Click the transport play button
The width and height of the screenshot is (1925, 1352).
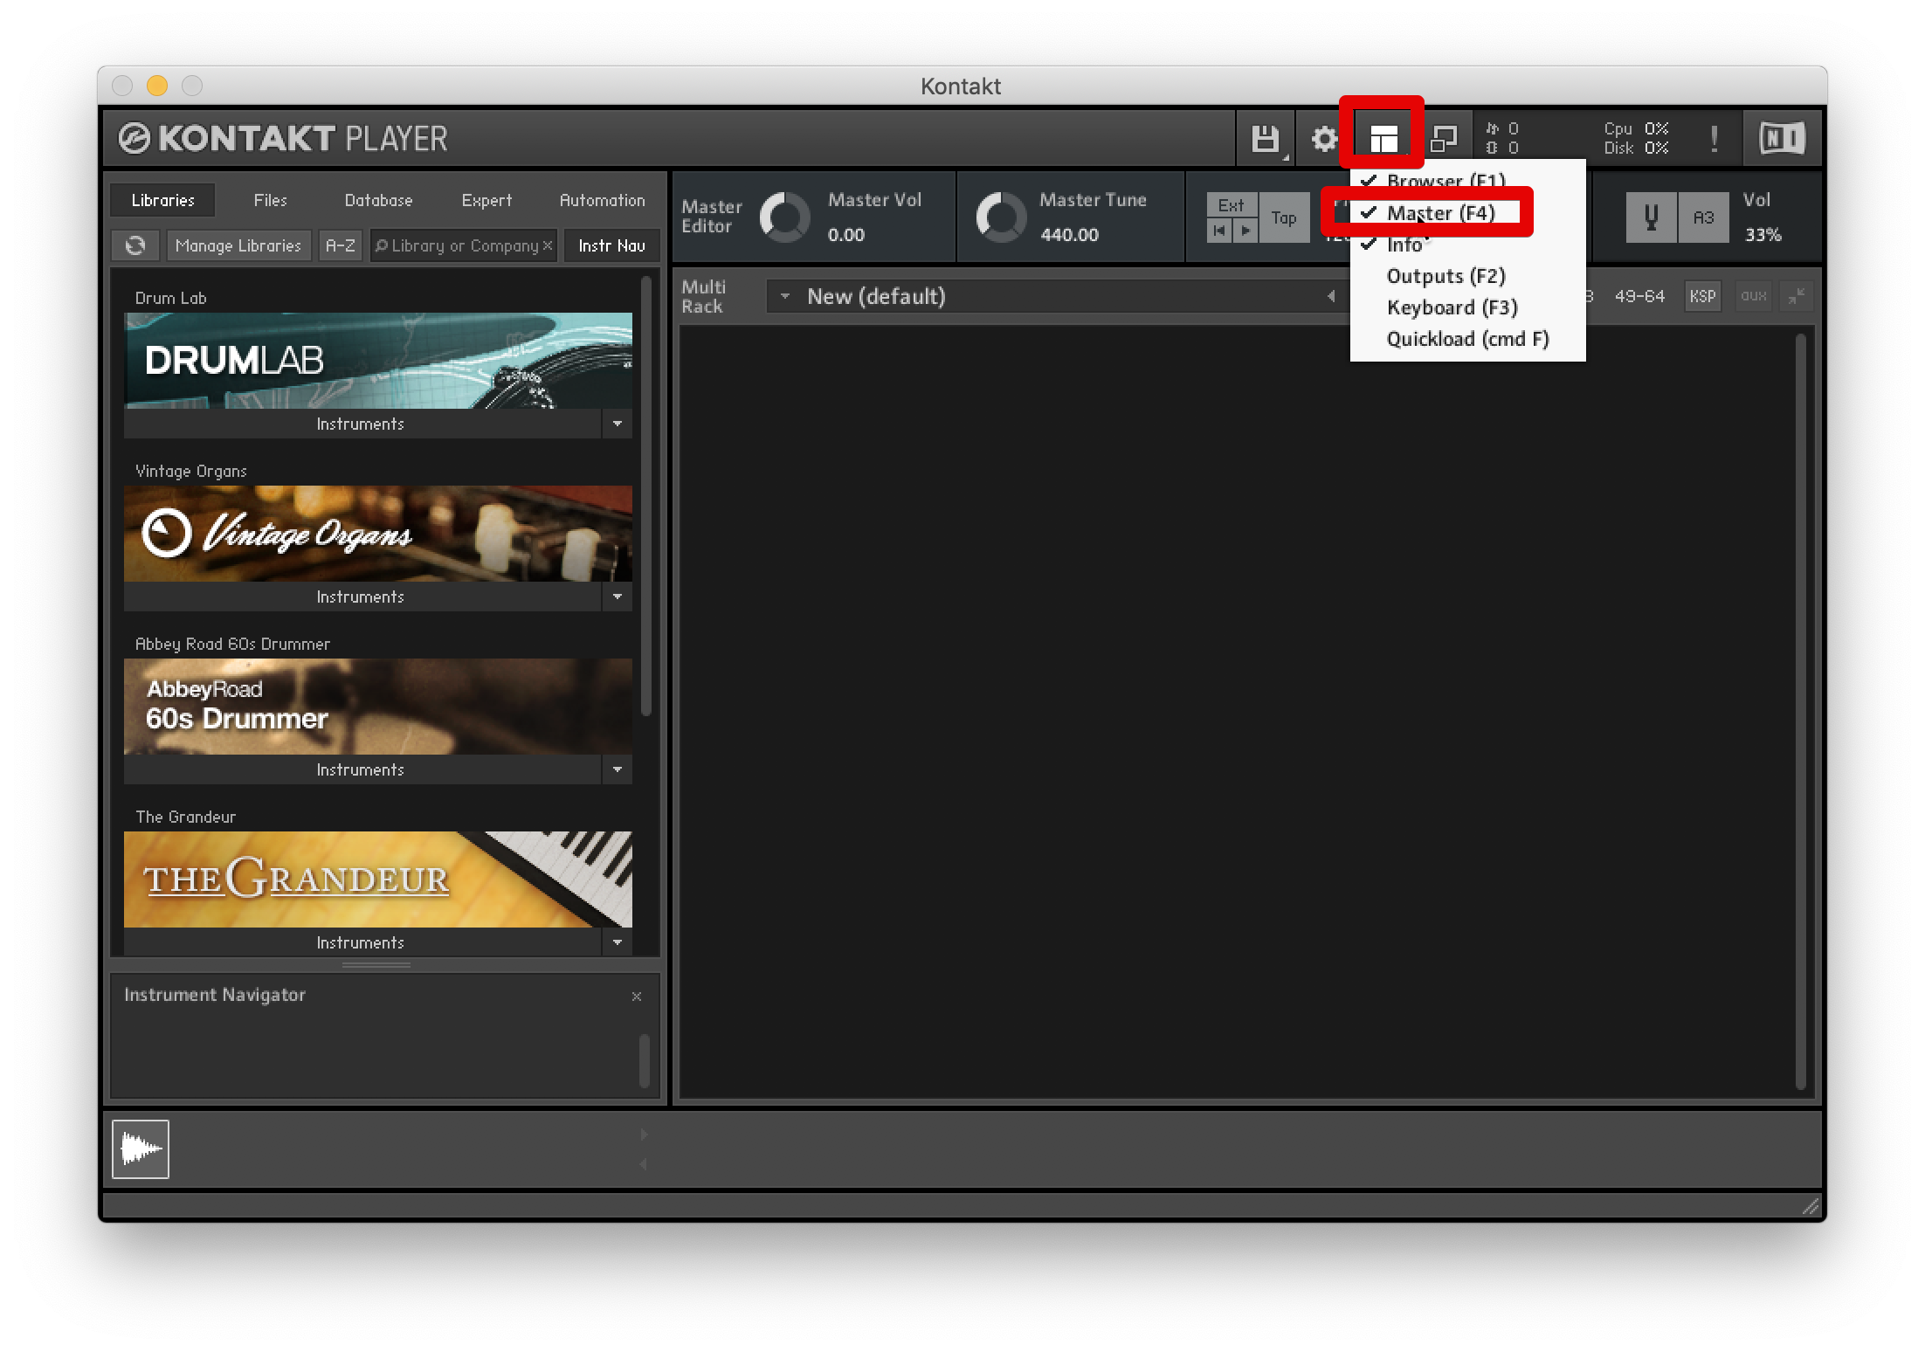click(x=1245, y=231)
